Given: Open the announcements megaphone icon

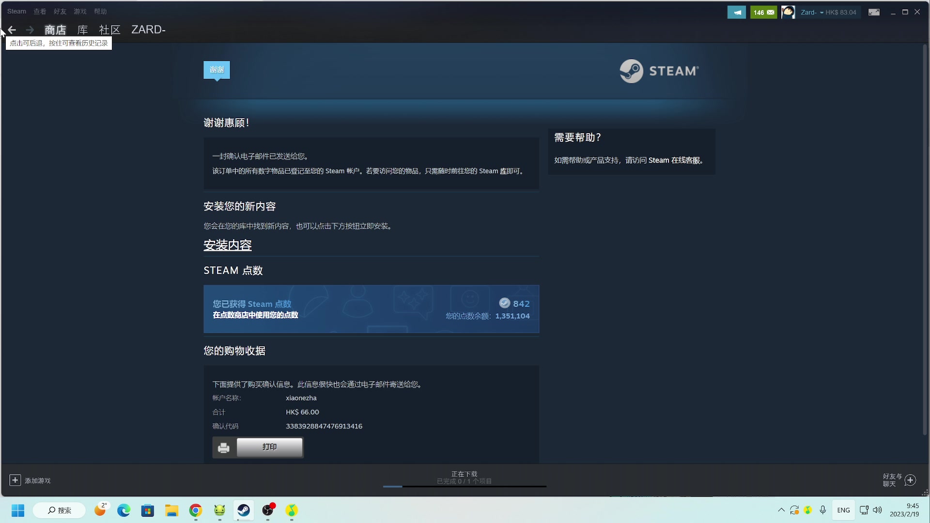Looking at the screenshot, I should pos(736,12).
